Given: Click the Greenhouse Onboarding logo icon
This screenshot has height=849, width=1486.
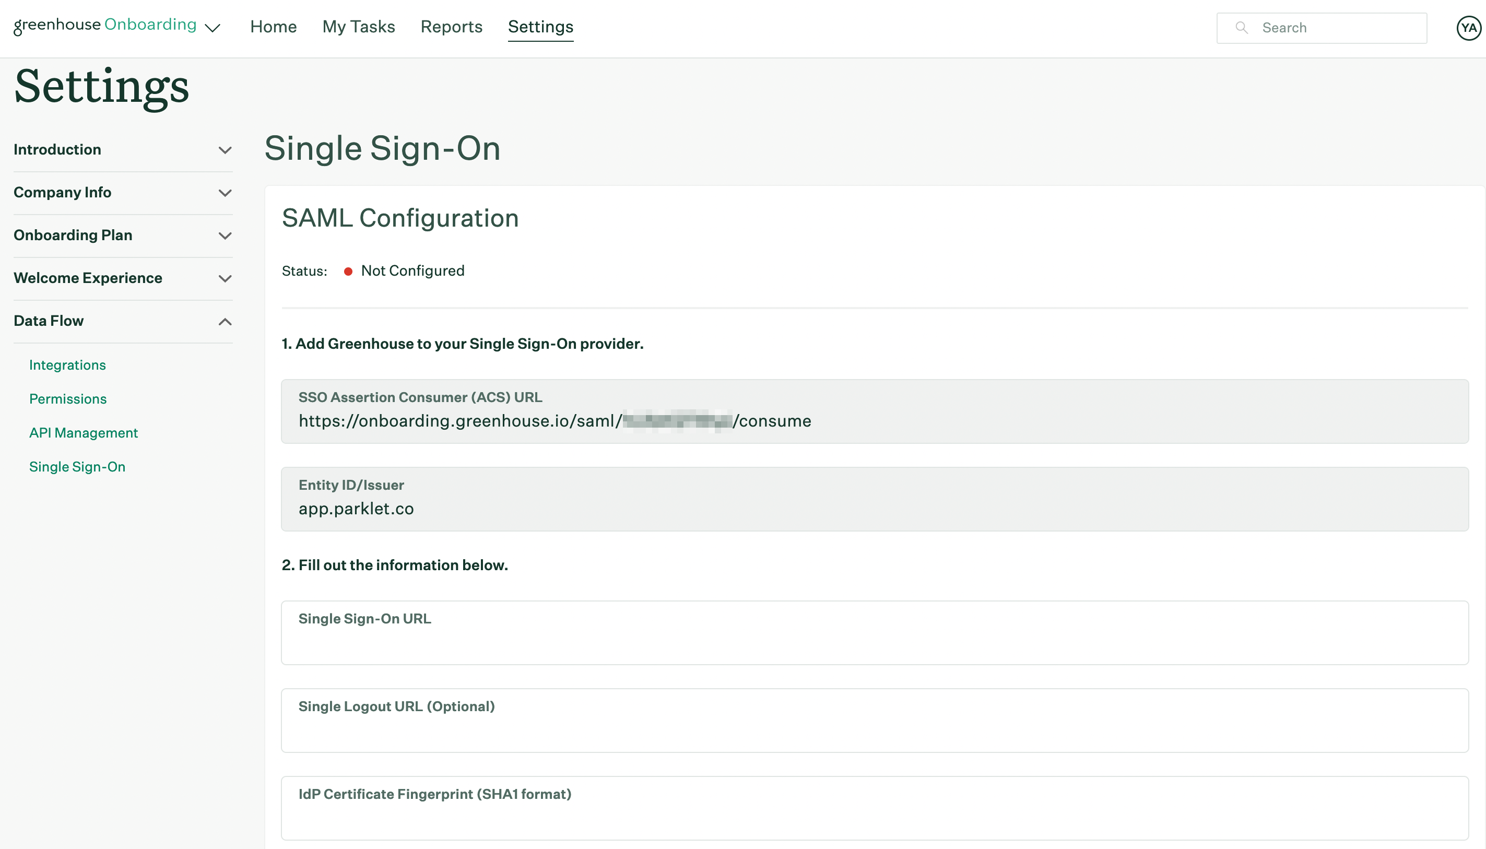Looking at the screenshot, I should coord(105,26).
